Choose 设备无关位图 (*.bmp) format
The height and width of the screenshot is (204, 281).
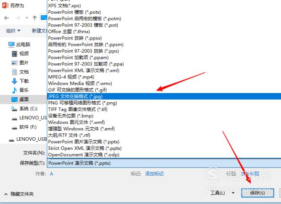[164, 116]
